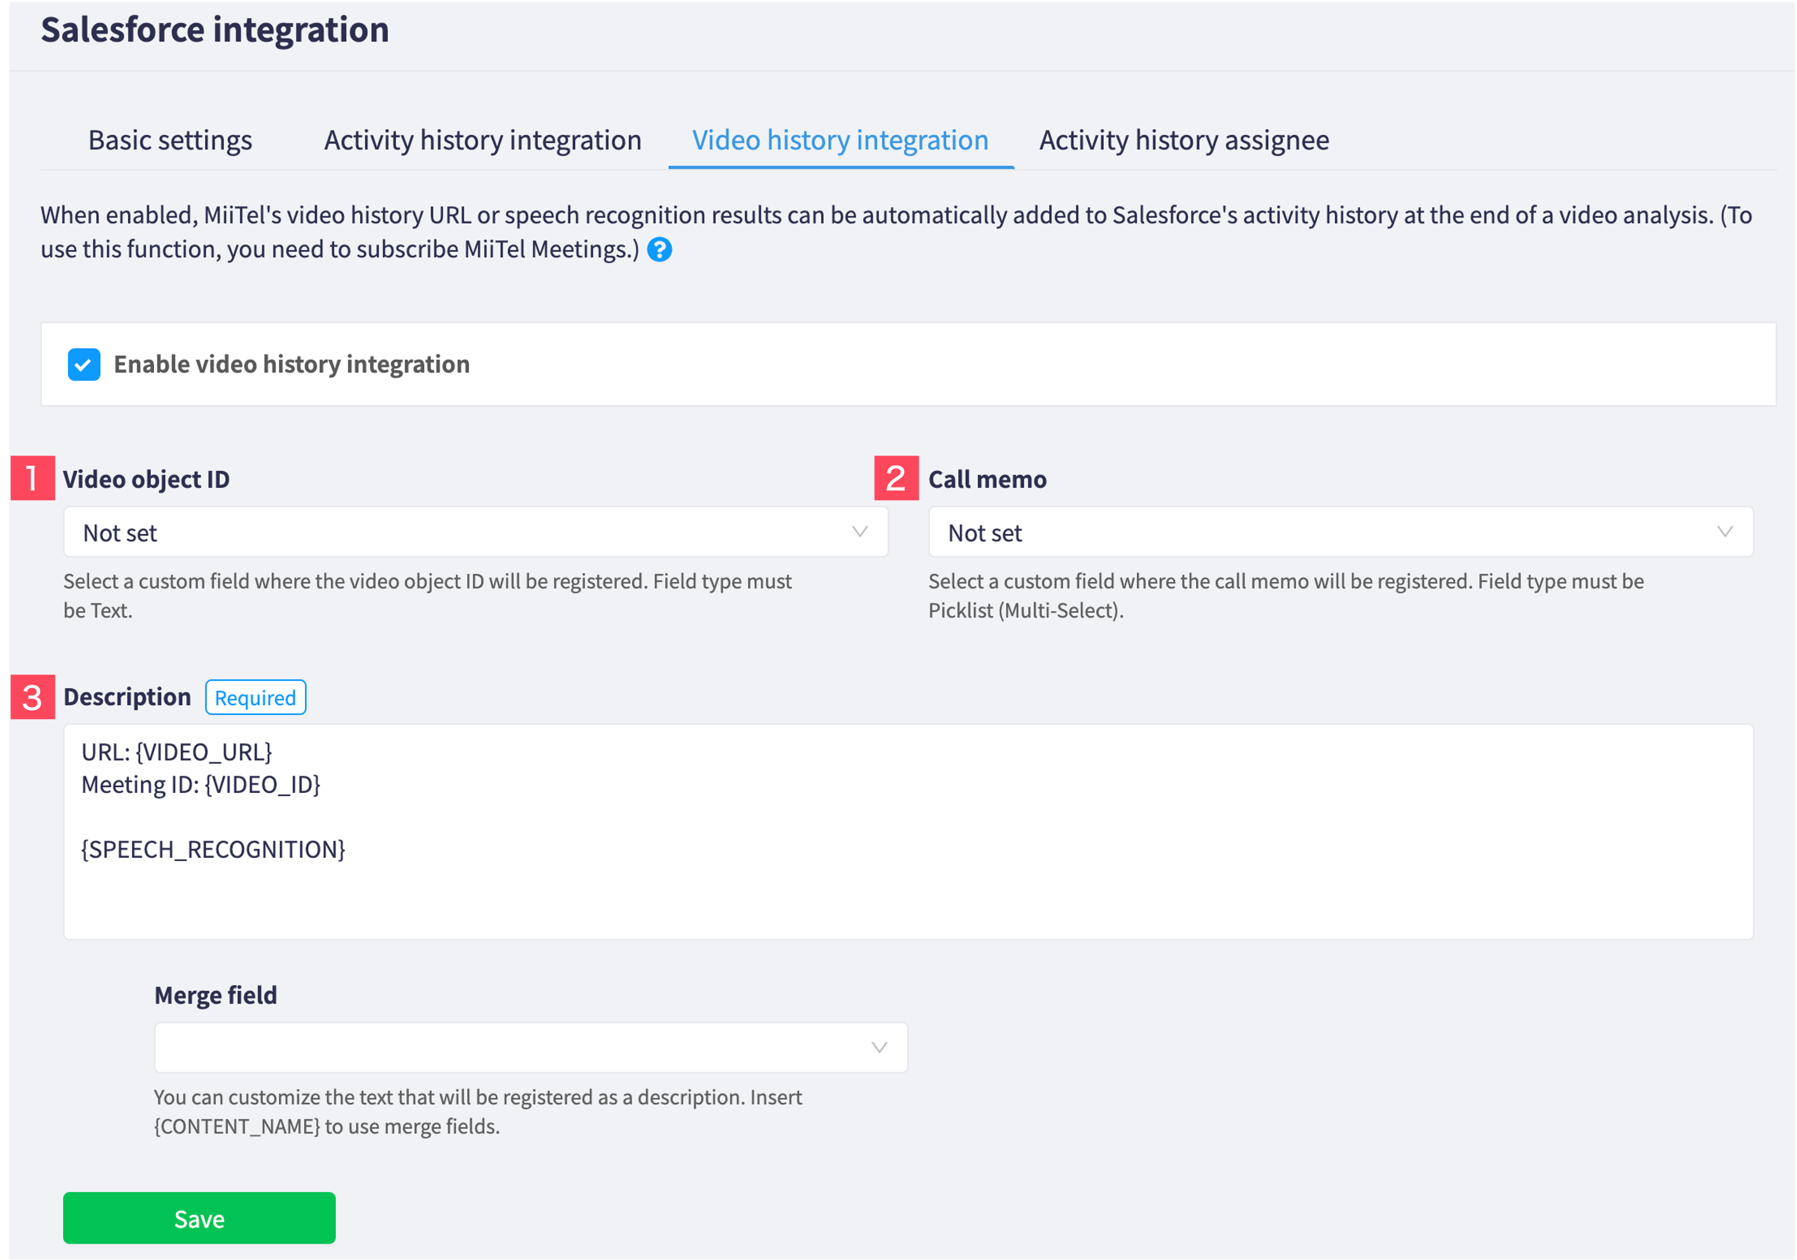Click the Video object ID dropdown chevron
The width and height of the screenshot is (1797, 1260).
click(x=859, y=532)
